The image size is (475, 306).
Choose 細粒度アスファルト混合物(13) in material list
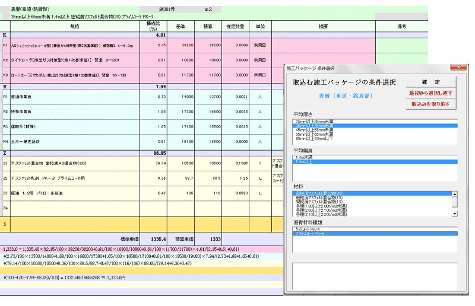coord(319,197)
